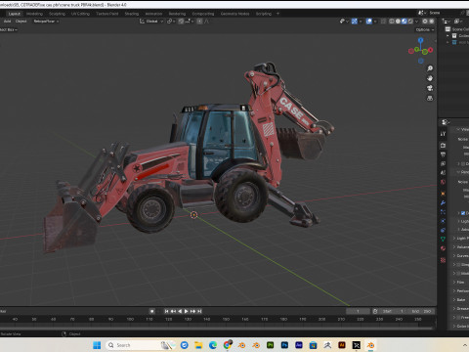Switch to Material Preview shading
The width and height of the screenshot is (469, 352).
(405, 22)
